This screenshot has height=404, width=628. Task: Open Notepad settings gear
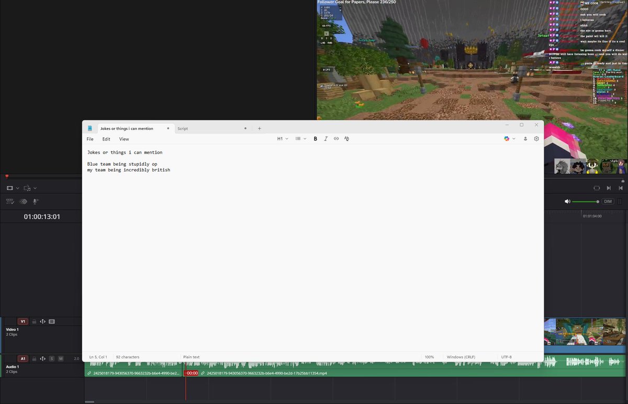click(536, 139)
